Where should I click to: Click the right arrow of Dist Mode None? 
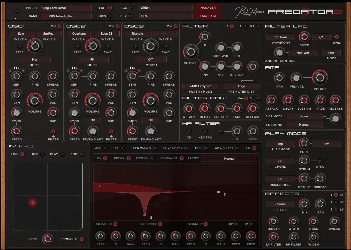coord(321,116)
